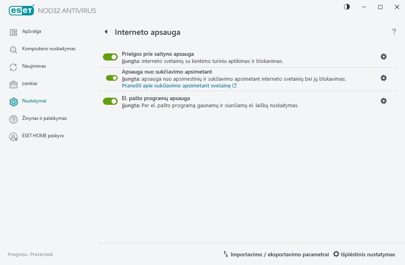
Task: Open anti-phishing settings gear icon
Action: tap(383, 78)
